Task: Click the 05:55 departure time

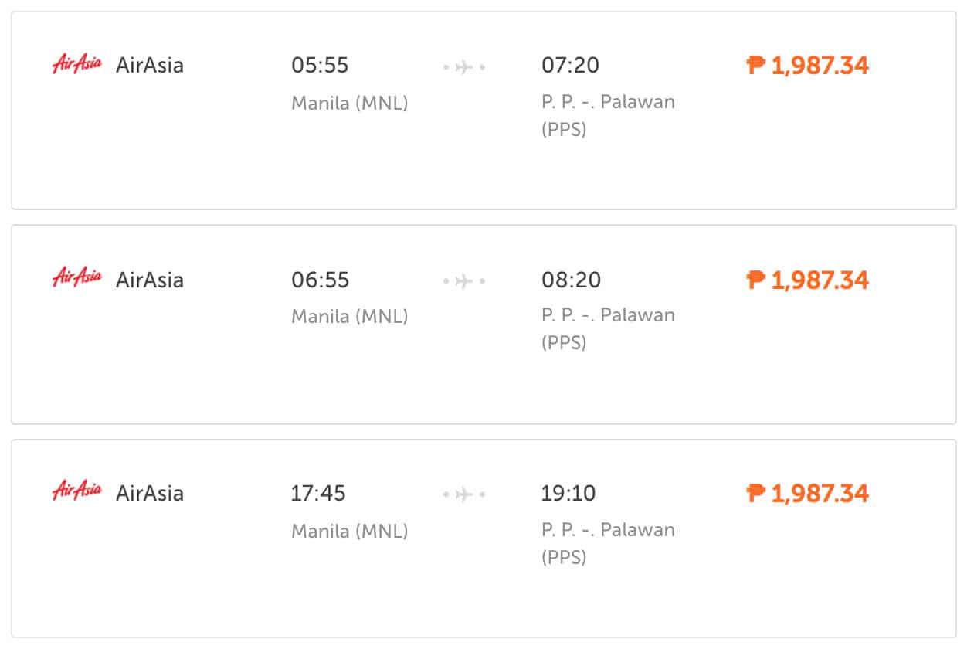Action: tap(320, 66)
